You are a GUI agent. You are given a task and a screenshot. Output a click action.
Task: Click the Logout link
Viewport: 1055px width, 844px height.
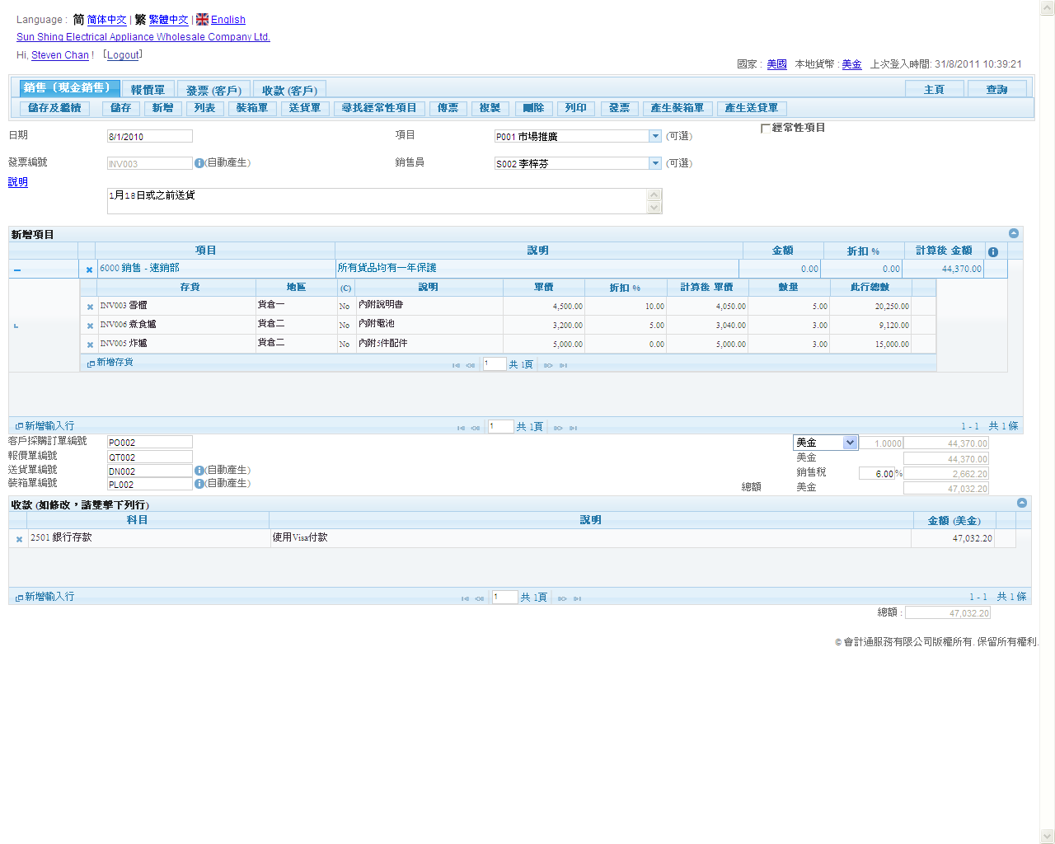[123, 55]
